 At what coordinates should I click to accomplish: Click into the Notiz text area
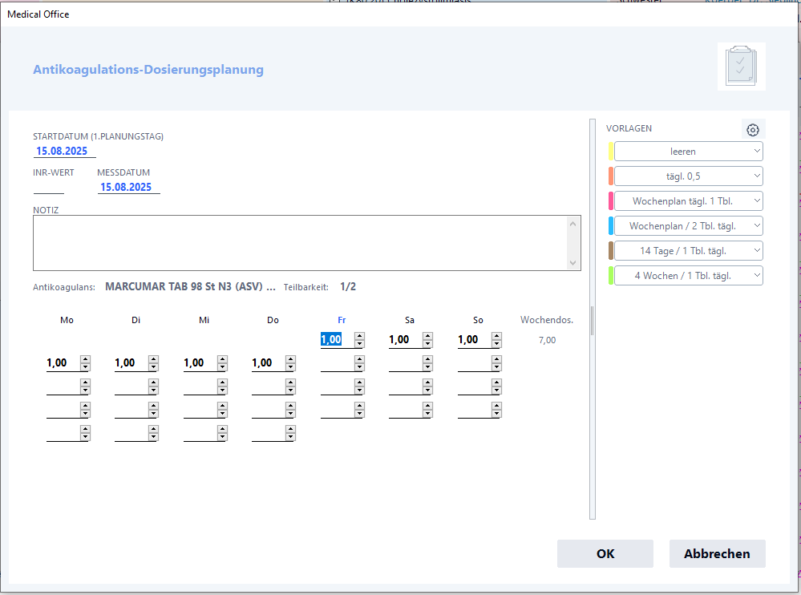click(301, 243)
